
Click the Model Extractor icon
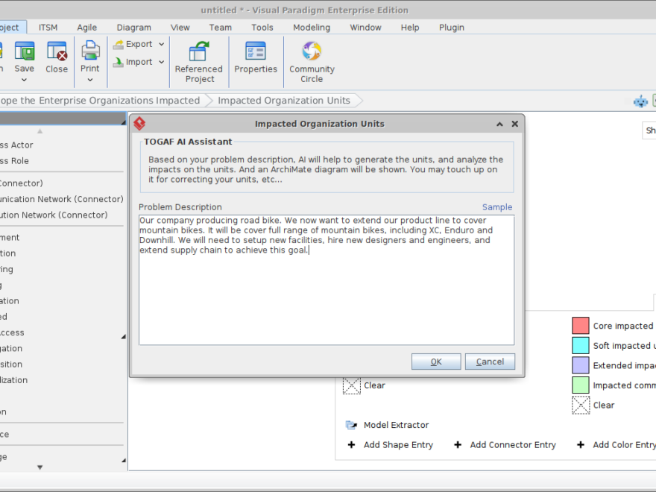pos(351,425)
